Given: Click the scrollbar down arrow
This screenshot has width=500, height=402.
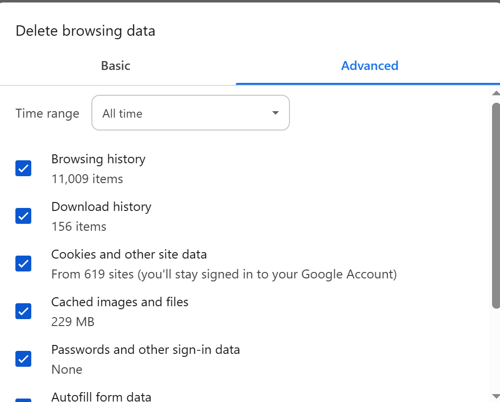Looking at the screenshot, I should tap(496, 396).
